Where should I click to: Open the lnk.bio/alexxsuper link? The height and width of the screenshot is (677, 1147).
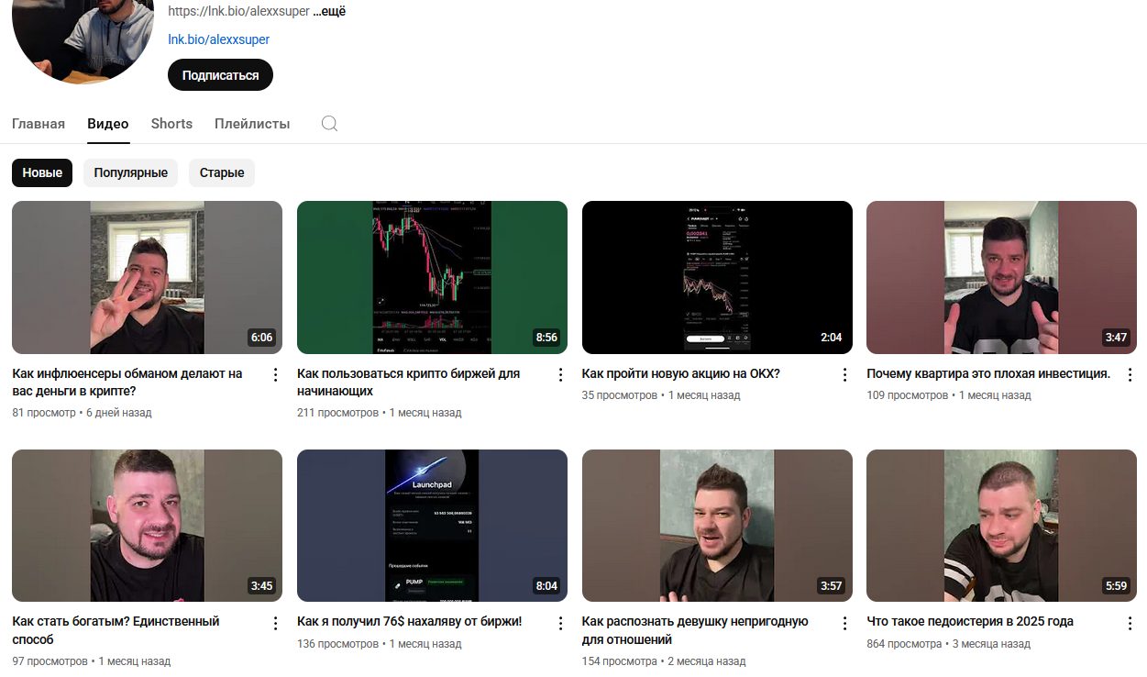[x=218, y=39]
